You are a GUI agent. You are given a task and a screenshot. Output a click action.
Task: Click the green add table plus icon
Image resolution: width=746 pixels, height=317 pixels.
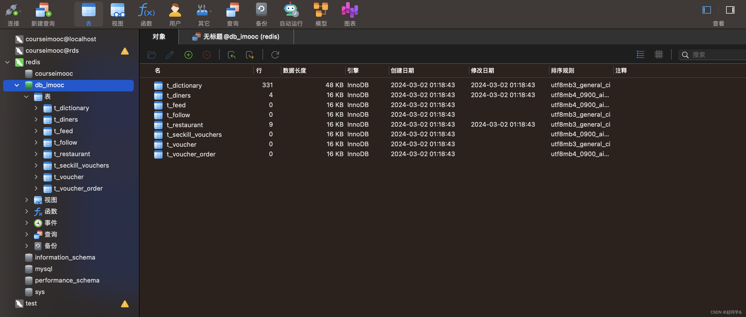pyautogui.click(x=188, y=55)
